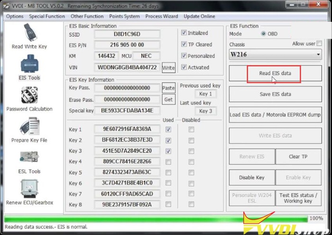Click the MCU field showing NEC
The image size is (332, 235).
tap(146, 56)
